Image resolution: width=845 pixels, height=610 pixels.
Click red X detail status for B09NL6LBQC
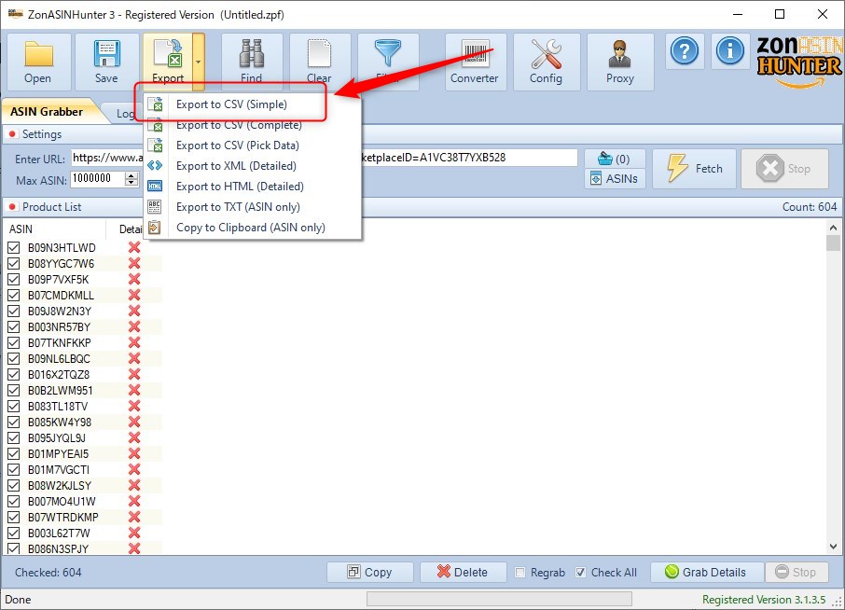pos(134,358)
